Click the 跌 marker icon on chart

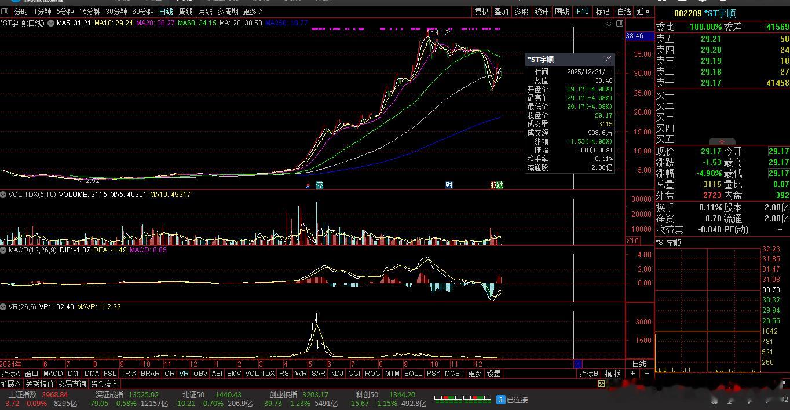pos(499,185)
